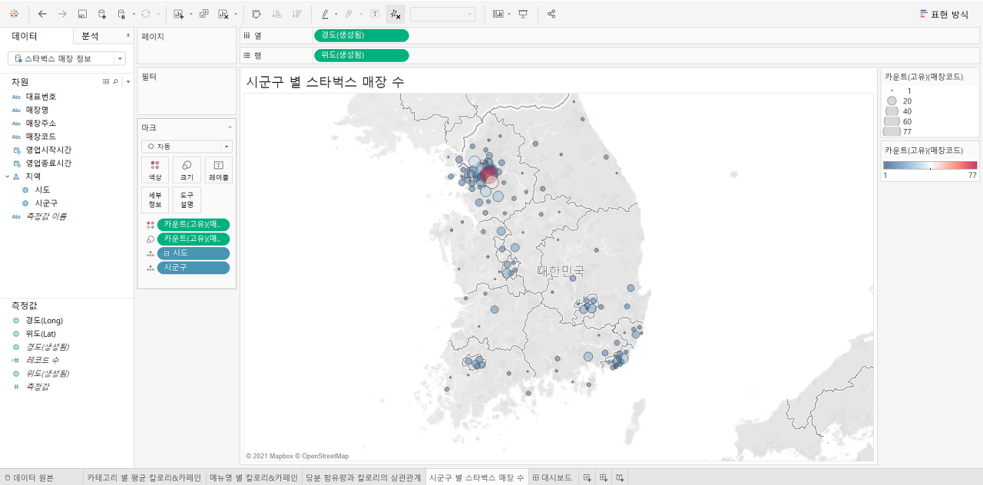Add a new data source

click(102, 14)
